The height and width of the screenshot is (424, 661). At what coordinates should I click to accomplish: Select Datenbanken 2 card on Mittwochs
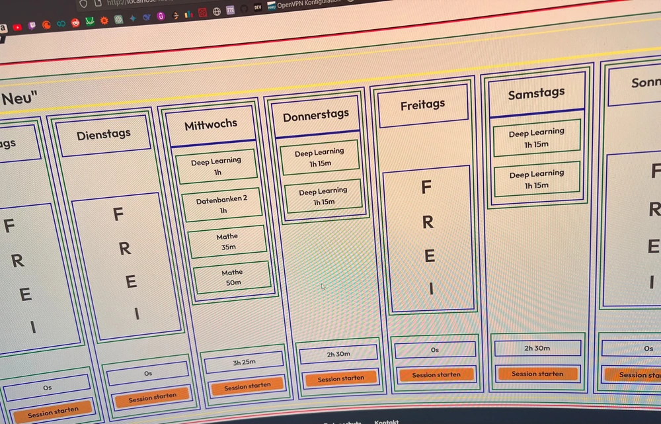tap(222, 204)
